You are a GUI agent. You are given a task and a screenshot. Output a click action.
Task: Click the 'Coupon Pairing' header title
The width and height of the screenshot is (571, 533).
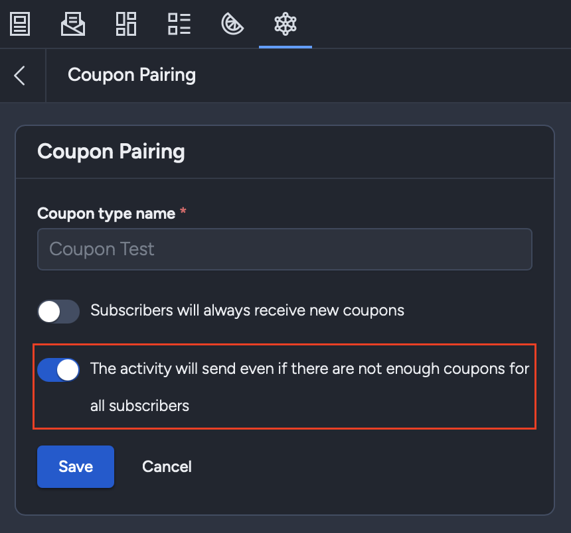click(x=131, y=75)
